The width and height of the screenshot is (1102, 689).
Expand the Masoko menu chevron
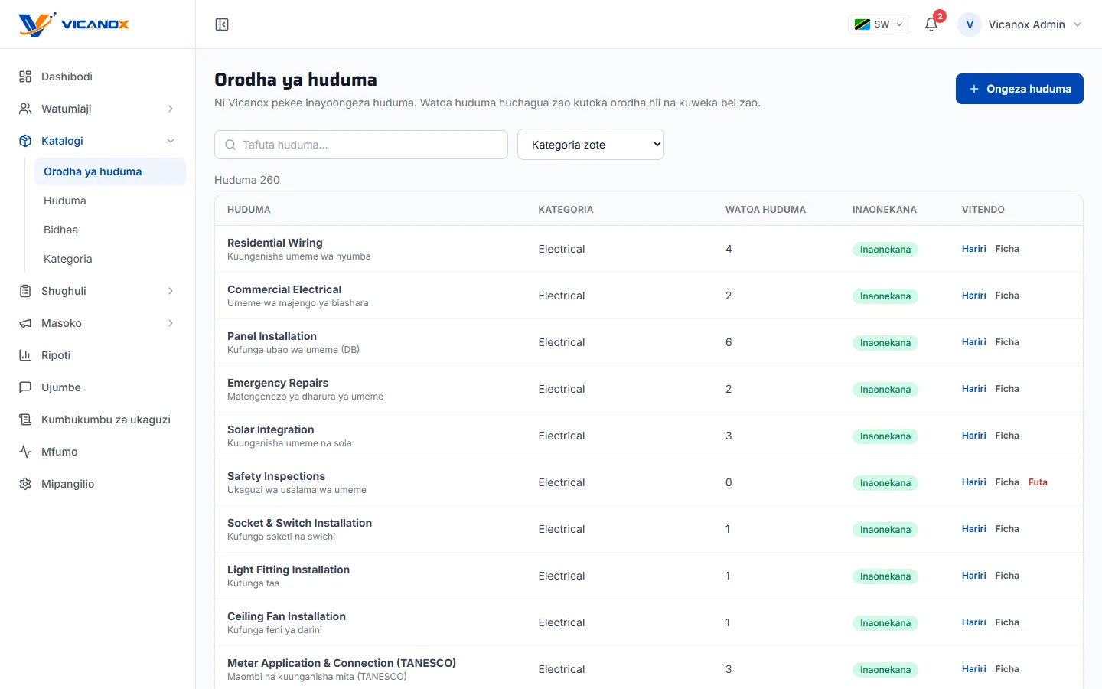(x=171, y=323)
